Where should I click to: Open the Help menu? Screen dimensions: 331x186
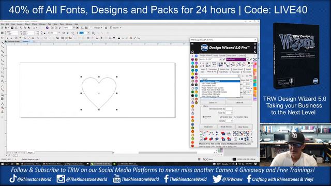(77, 24)
